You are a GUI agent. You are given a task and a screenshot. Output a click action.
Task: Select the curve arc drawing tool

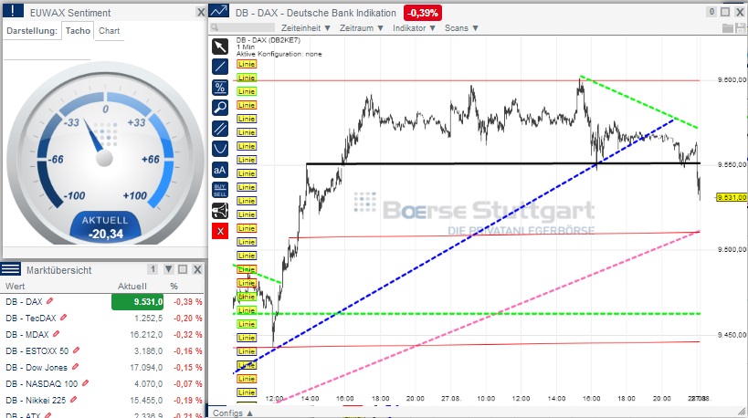(220, 149)
